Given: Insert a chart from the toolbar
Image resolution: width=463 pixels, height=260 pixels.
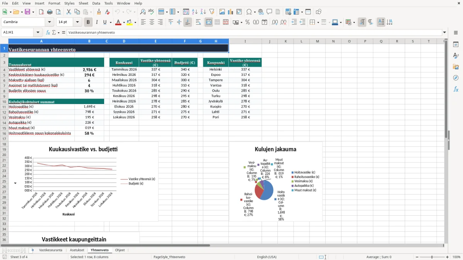Looking at the screenshot, I should click(231, 12).
